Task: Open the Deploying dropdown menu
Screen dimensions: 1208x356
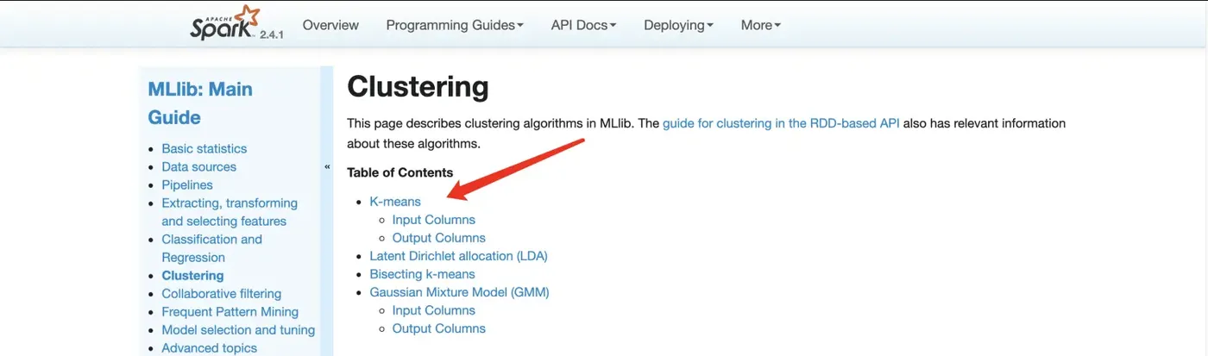Action: pos(678,25)
